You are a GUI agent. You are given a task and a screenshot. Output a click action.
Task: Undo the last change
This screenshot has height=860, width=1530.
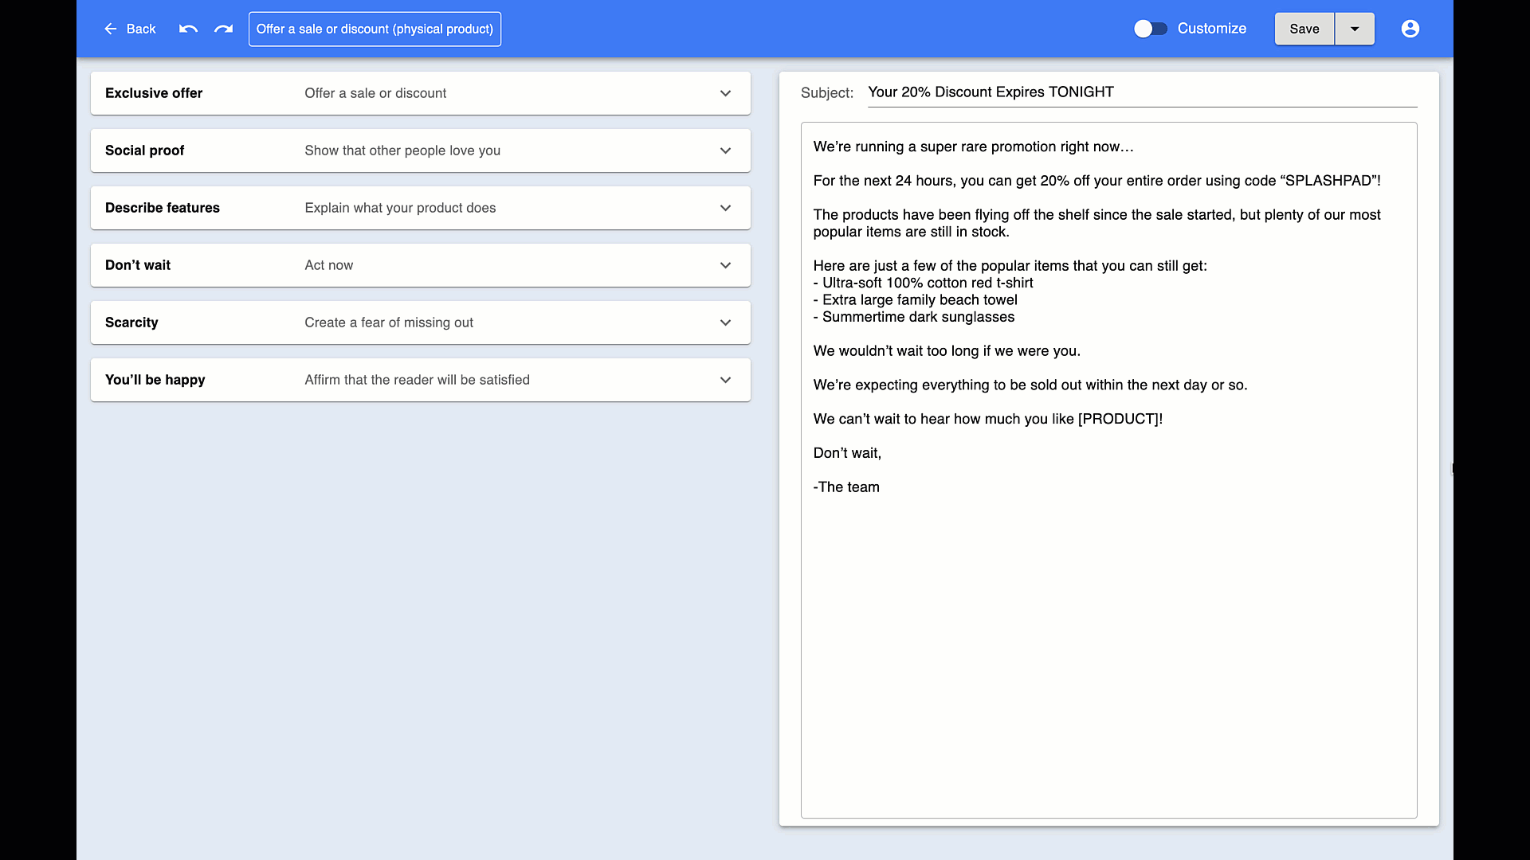(x=187, y=29)
